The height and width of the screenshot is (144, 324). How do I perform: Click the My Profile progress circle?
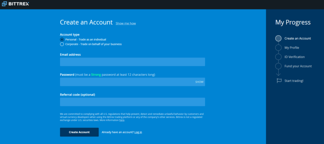pos(278,48)
